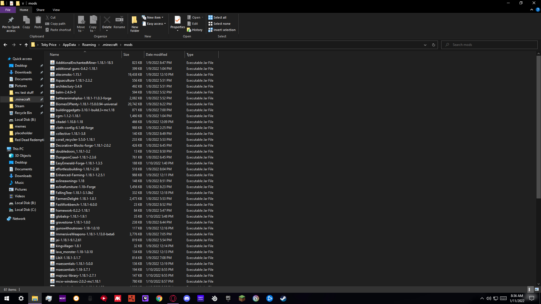Open the History option in the ribbon
This screenshot has height=304, width=541.
[x=195, y=30]
